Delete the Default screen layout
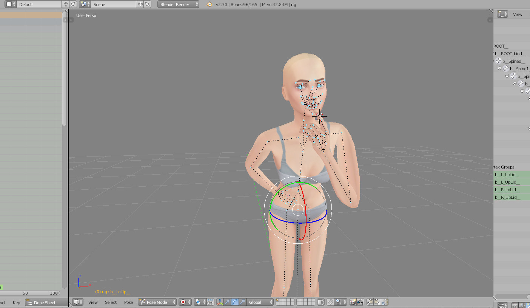The height and width of the screenshot is (308, 530). coord(73,4)
